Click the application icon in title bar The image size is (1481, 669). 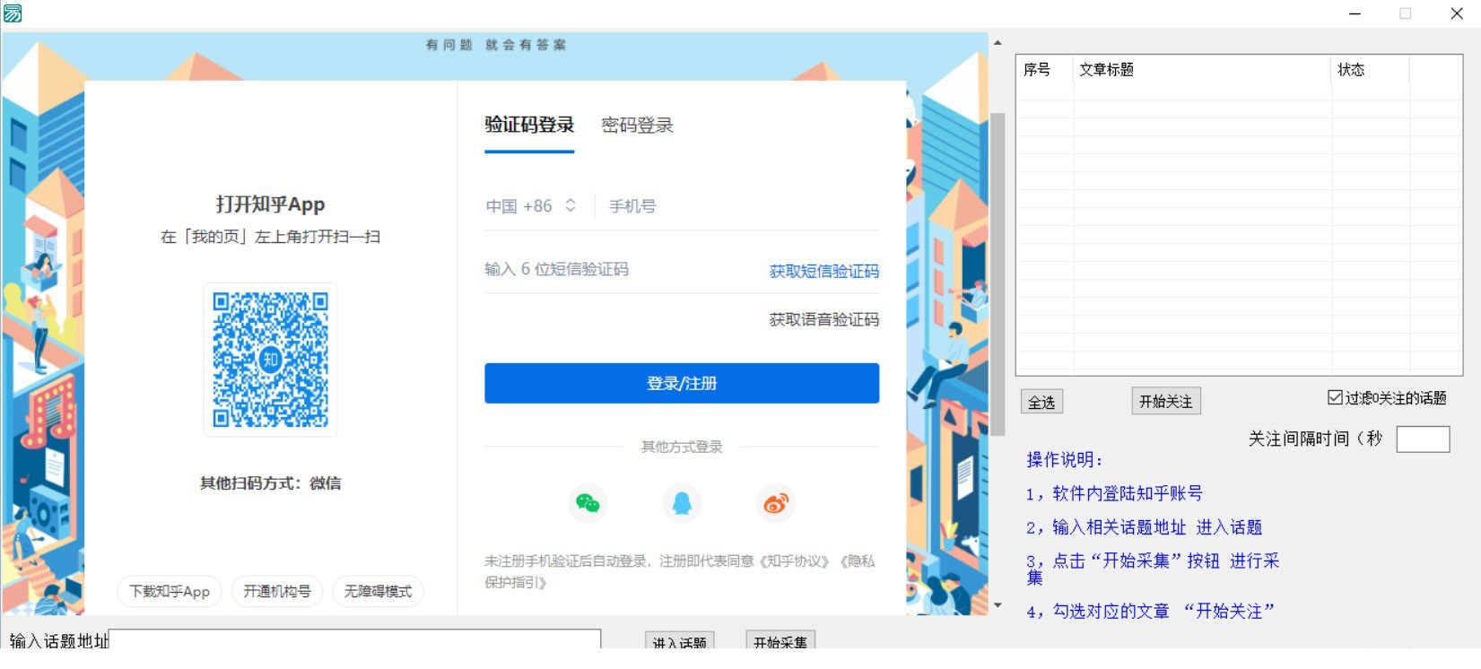(13, 13)
